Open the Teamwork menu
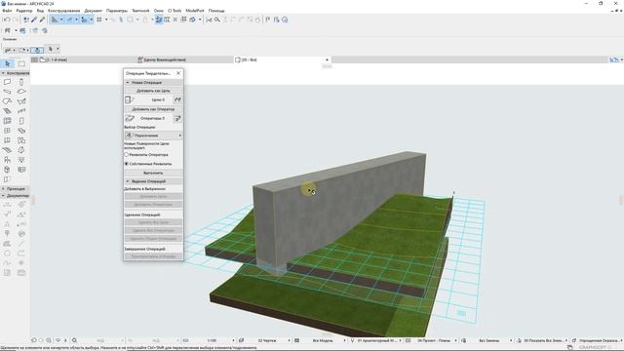The width and height of the screenshot is (624, 351). (x=140, y=11)
